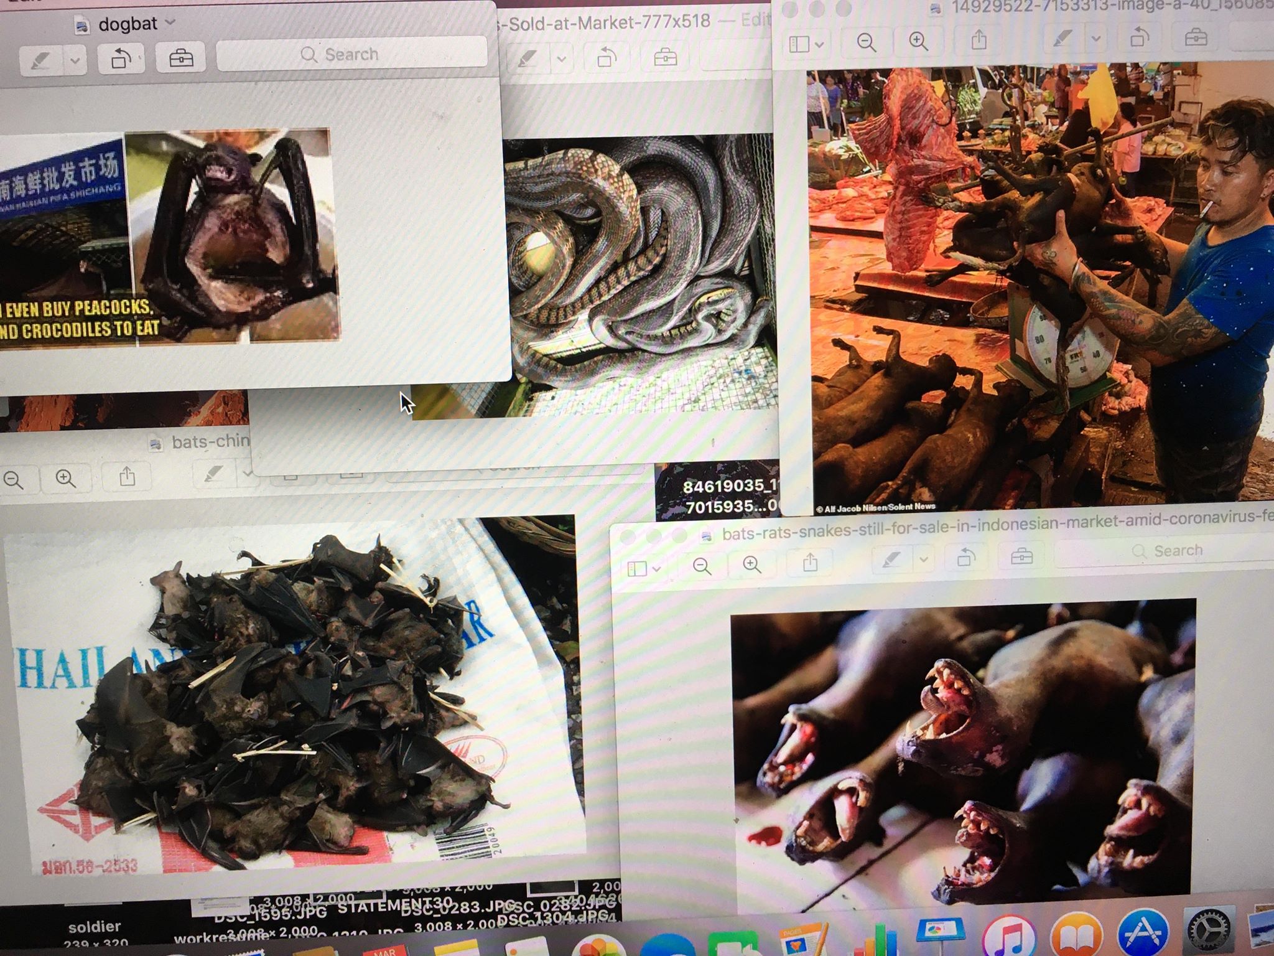Share image from bats-chin window
1274x956 pixels.
click(127, 477)
